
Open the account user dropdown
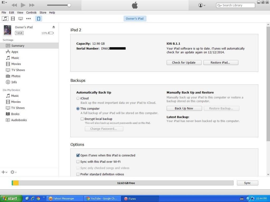[x=202, y=5]
